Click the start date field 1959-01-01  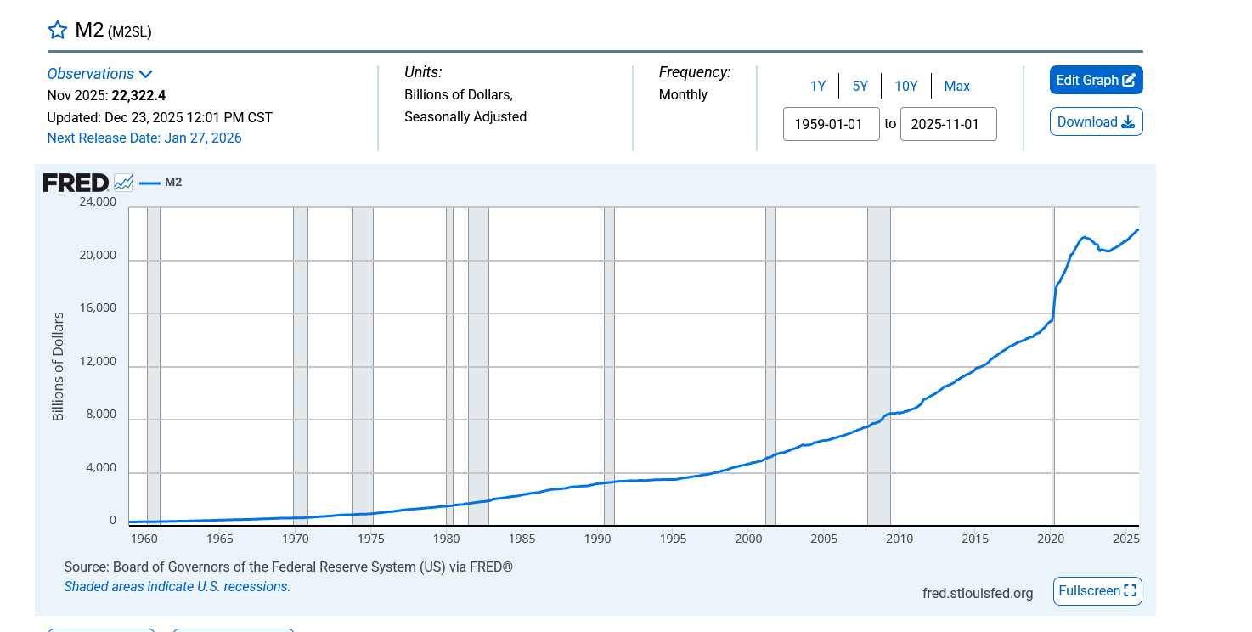coord(831,124)
